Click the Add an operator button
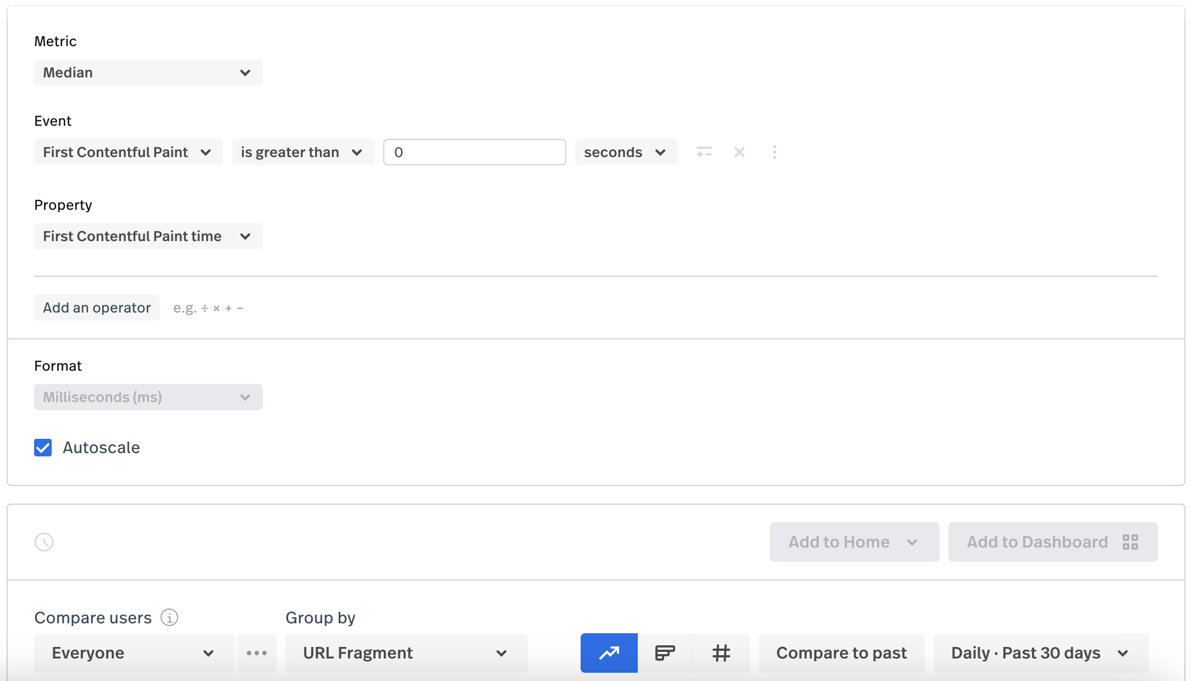The width and height of the screenshot is (1192, 681). click(x=97, y=308)
